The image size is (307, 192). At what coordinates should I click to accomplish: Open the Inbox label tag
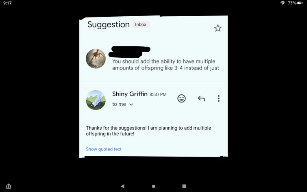point(141,24)
